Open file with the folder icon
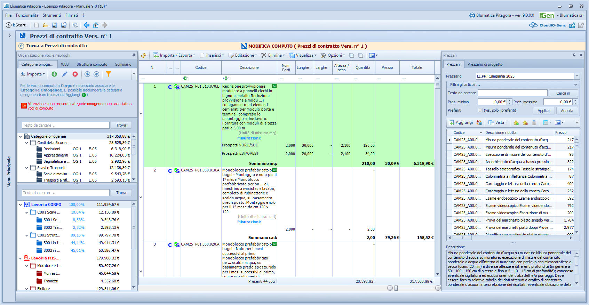This screenshot has width=589, height=305. pos(46,25)
